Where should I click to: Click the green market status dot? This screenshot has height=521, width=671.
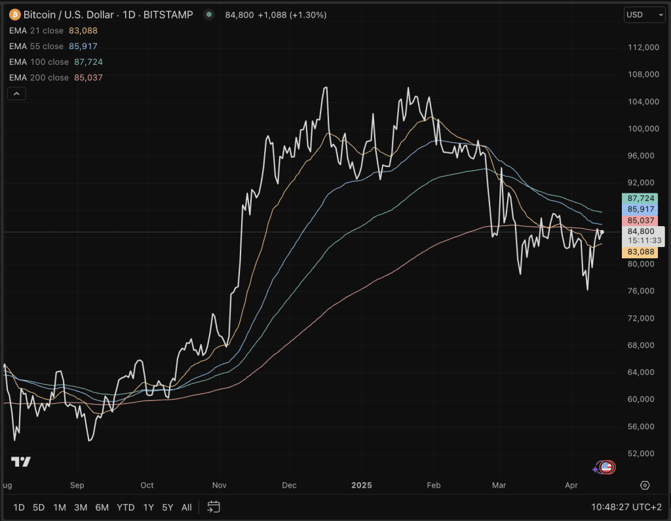(209, 14)
